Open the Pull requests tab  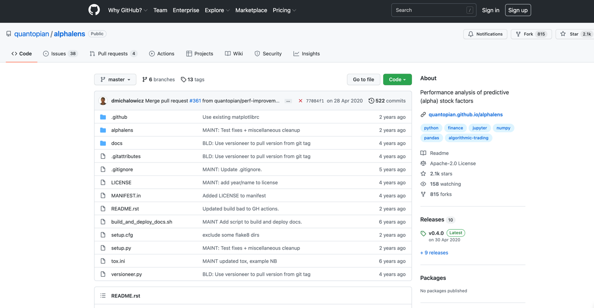(113, 54)
